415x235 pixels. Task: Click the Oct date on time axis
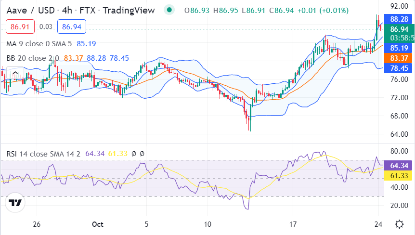[98, 224]
